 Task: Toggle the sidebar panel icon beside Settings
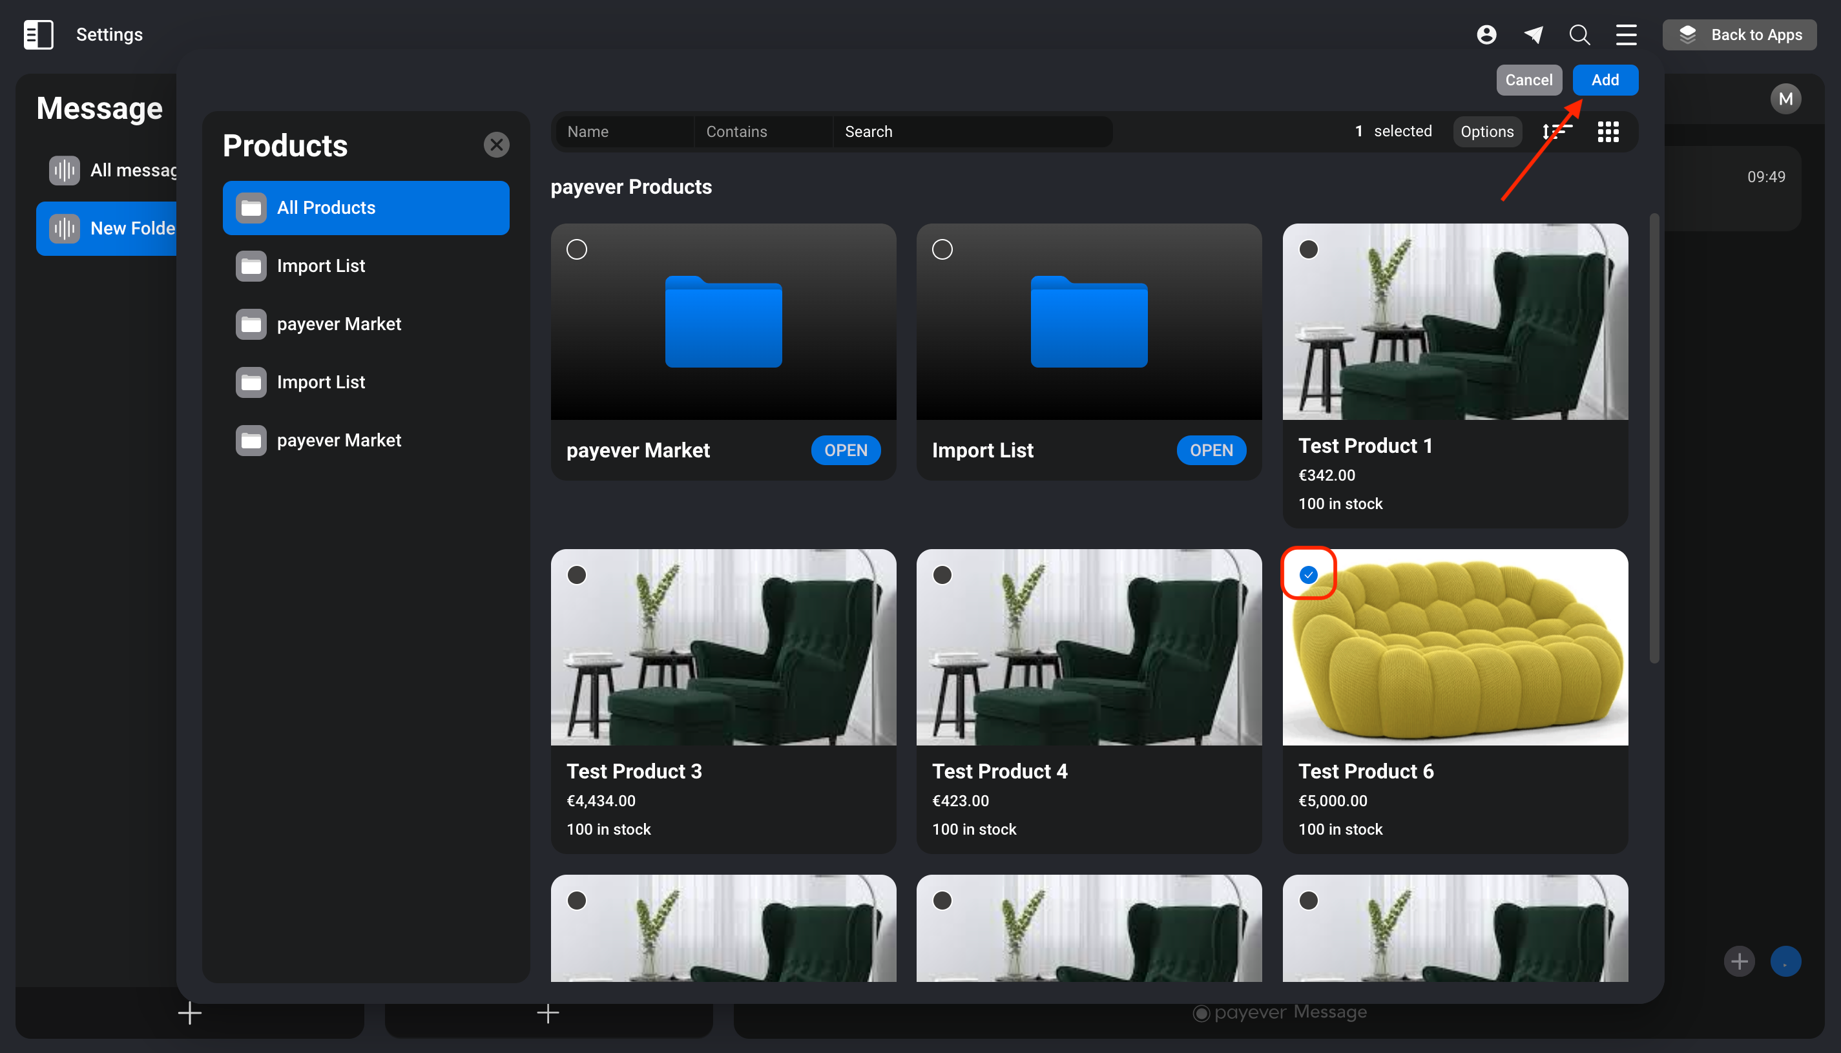[x=38, y=34]
